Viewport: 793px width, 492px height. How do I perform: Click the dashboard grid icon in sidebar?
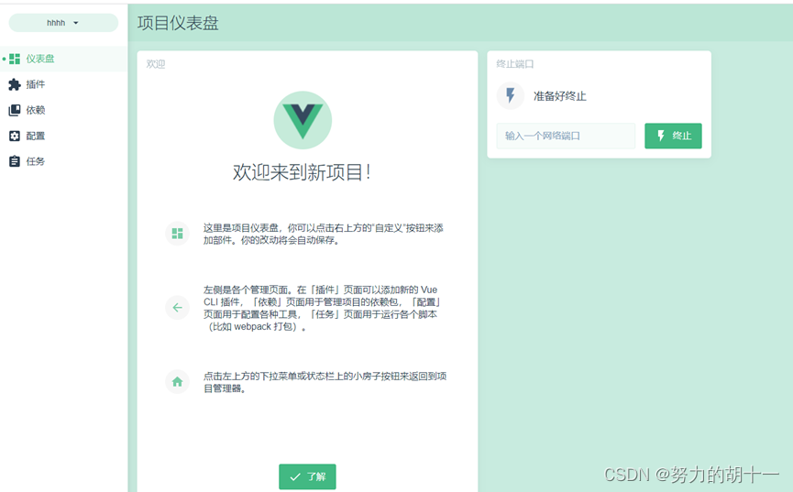tap(15, 59)
